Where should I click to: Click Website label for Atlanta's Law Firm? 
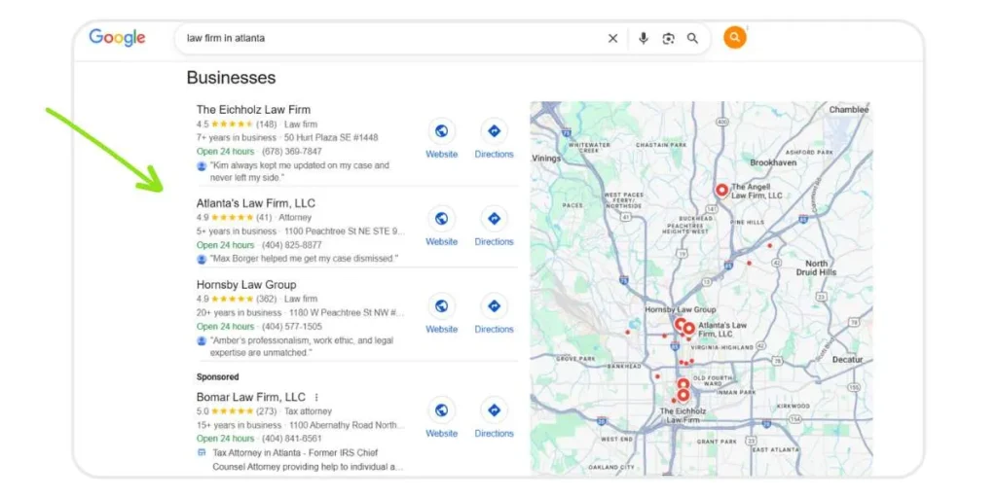441,242
